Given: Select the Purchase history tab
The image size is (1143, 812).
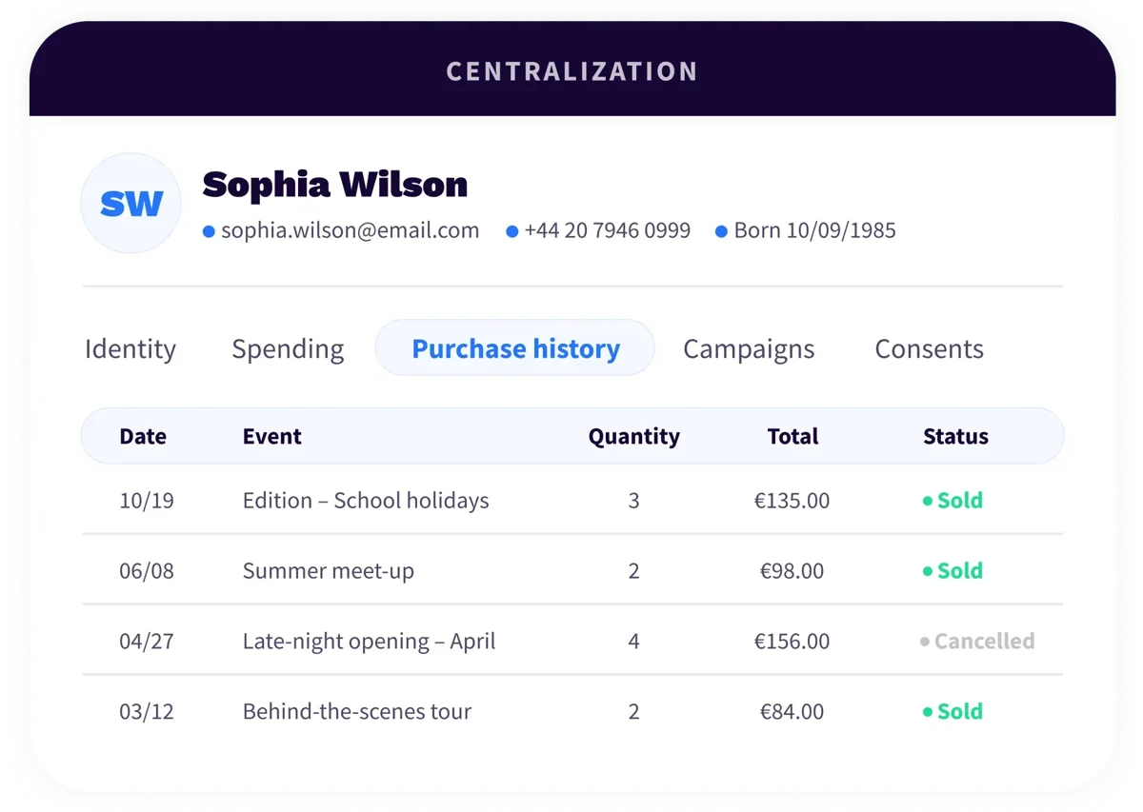Looking at the screenshot, I should pos(515,348).
